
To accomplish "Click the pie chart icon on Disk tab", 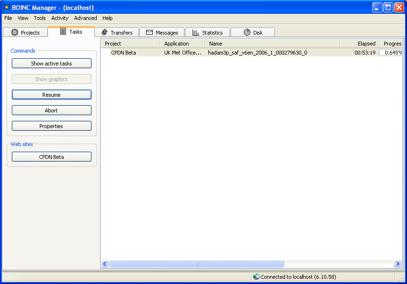I will 247,32.
